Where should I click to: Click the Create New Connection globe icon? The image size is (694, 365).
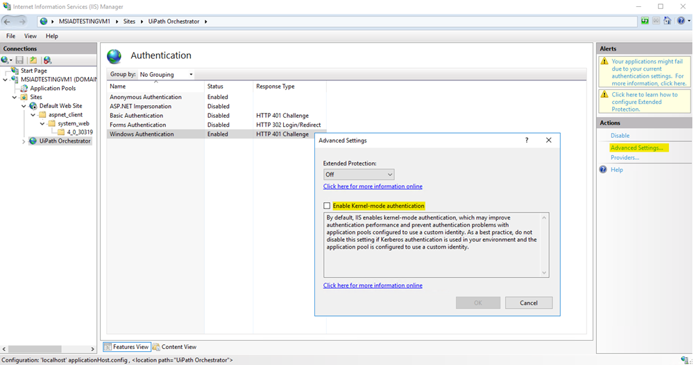[5, 60]
